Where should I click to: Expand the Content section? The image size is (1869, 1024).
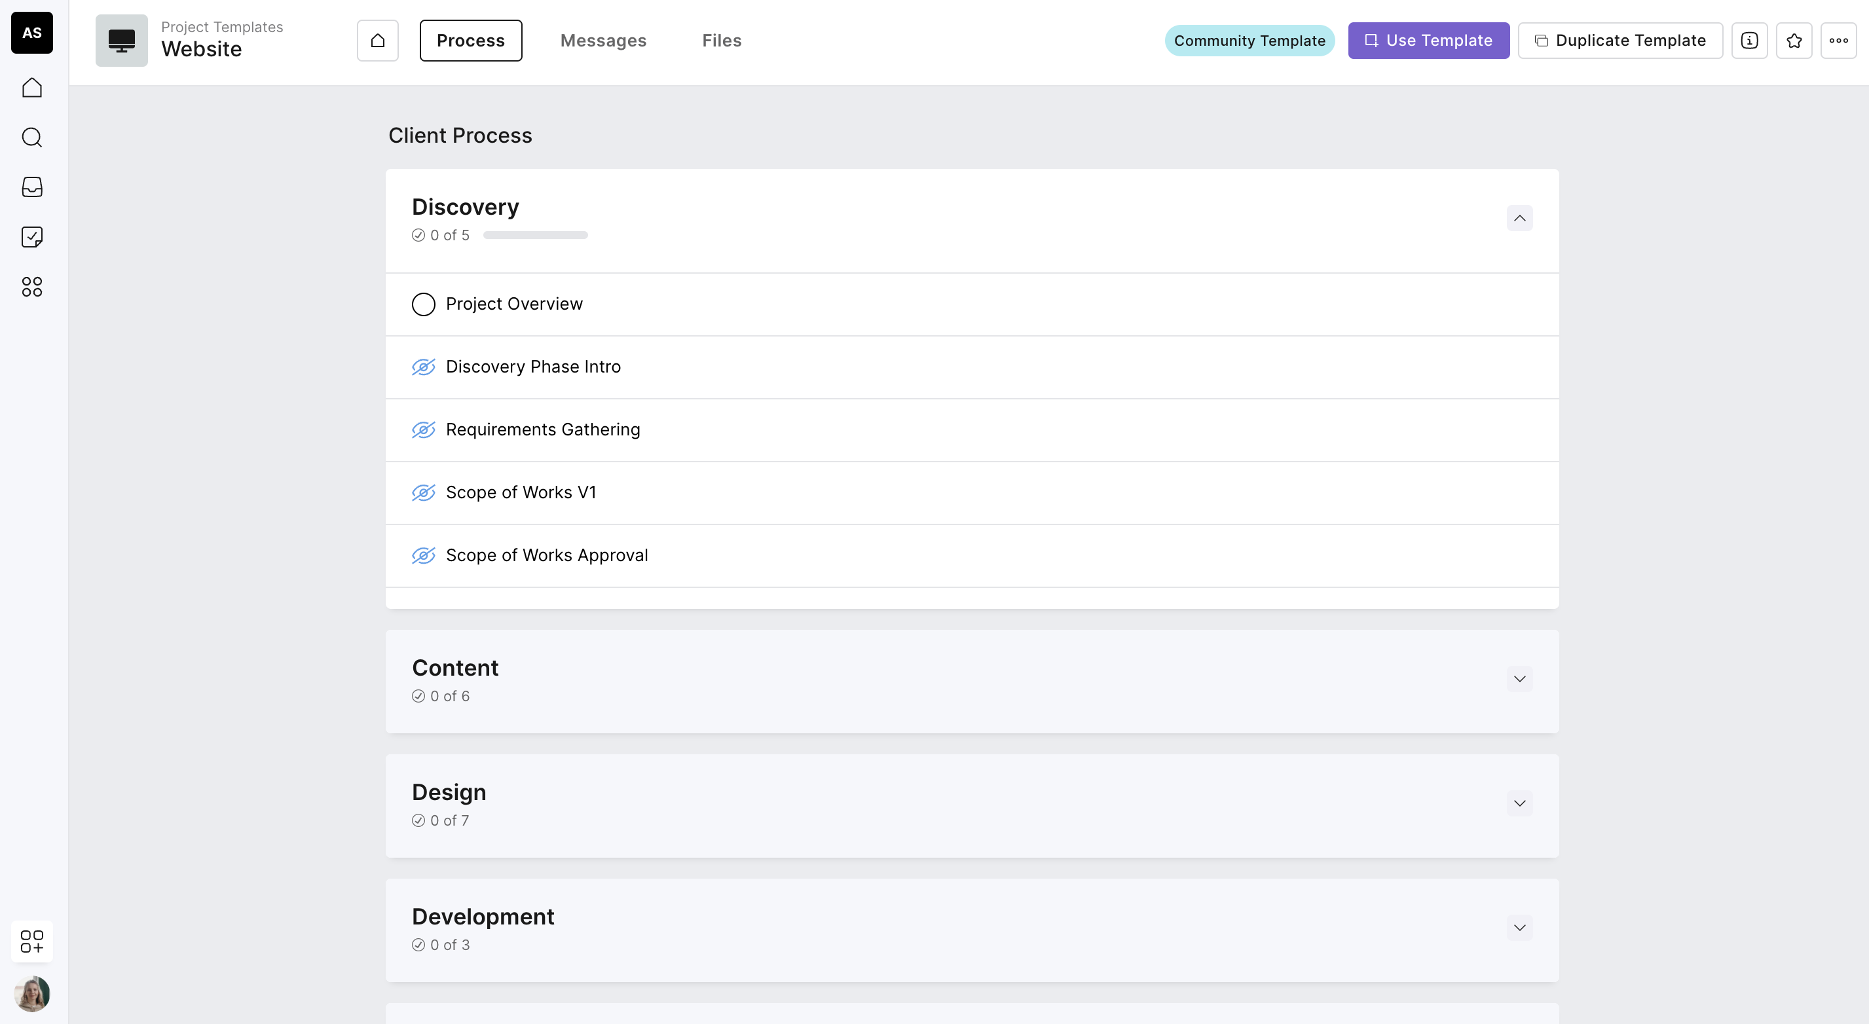click(x=1519, y=680)
